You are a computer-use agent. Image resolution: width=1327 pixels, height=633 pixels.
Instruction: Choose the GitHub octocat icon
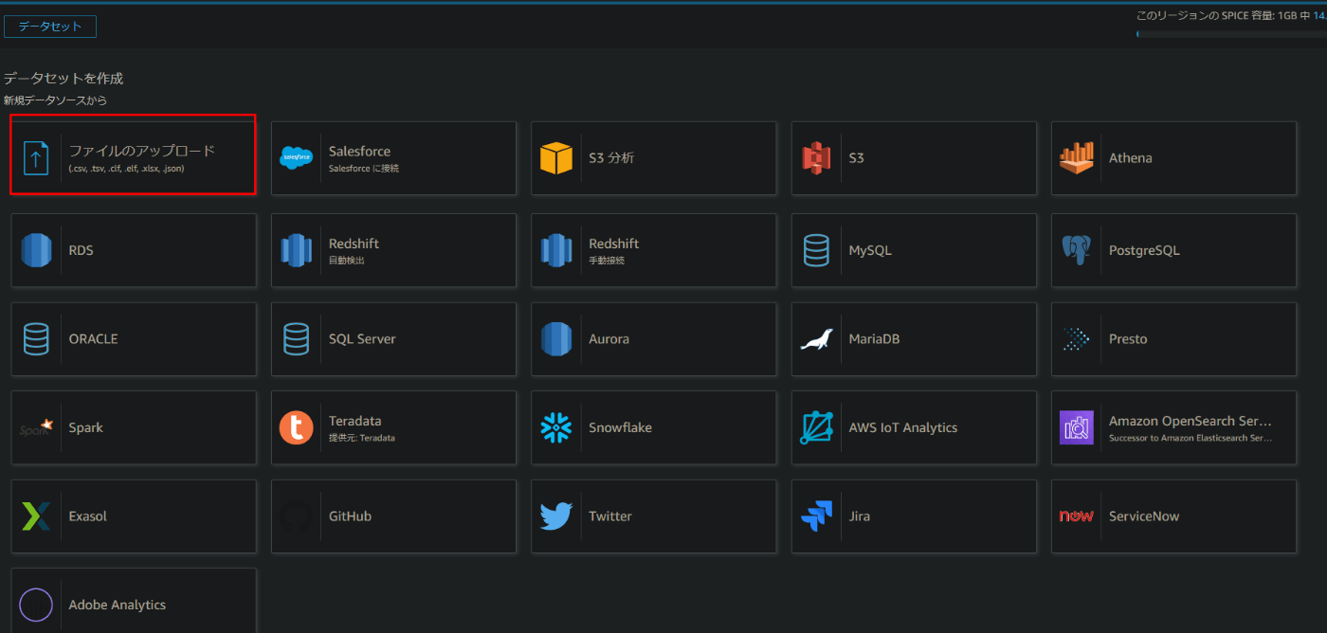click(296, 516)
